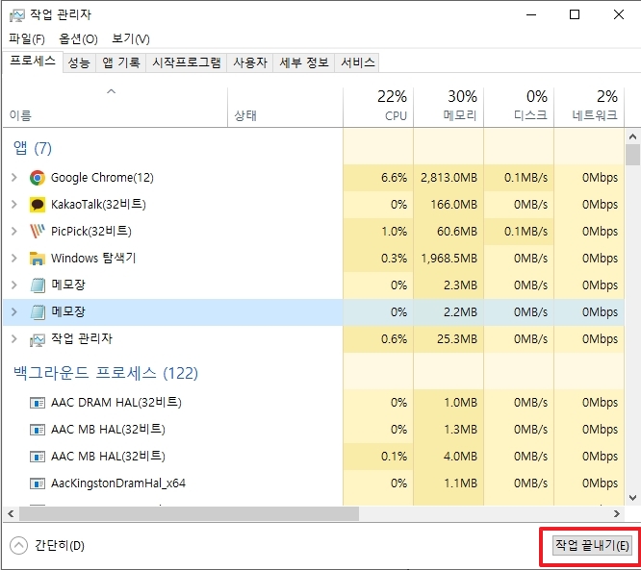Screen dimensions: 641x570
Task: Click the Windows 탐색기 folder icon
Action: (x=38, y=259)
